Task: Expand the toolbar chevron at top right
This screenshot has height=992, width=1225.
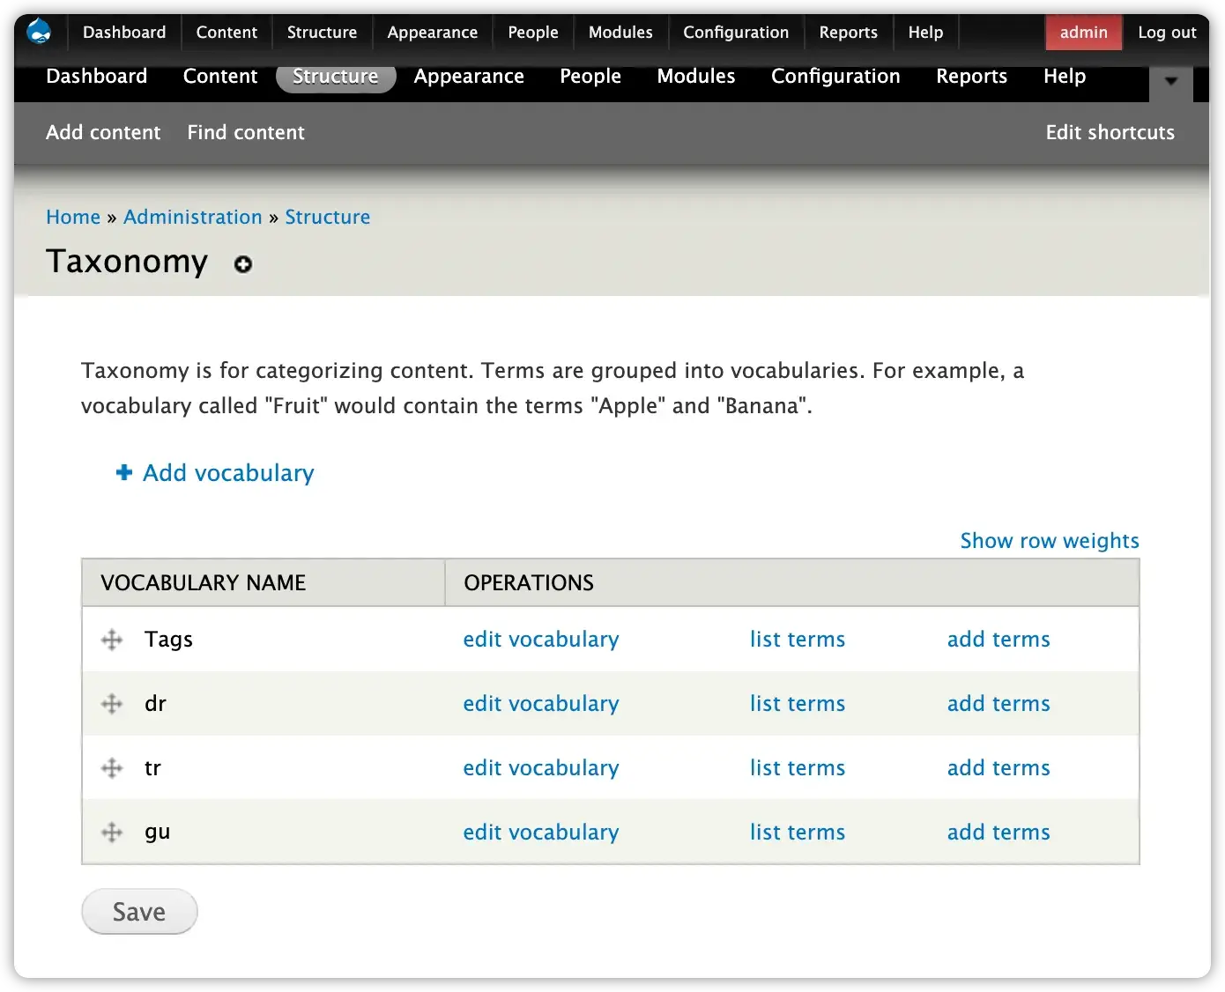Action: click(x=1170, y=82)
